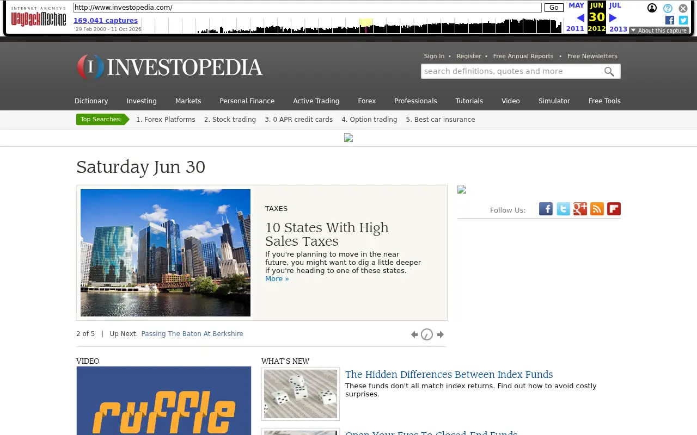Open 10 States With High Sales Taxes headline
The width and height of the screenshot is (697, 435).
(327, 234)
